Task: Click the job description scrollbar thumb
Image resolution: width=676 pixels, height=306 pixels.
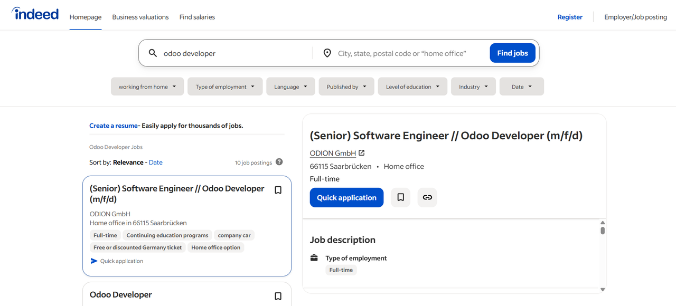Action: tap(603, 231)
